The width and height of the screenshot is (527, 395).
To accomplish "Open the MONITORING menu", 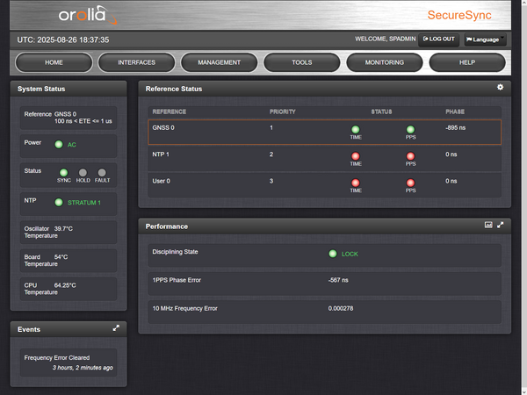I will (385, 62).
